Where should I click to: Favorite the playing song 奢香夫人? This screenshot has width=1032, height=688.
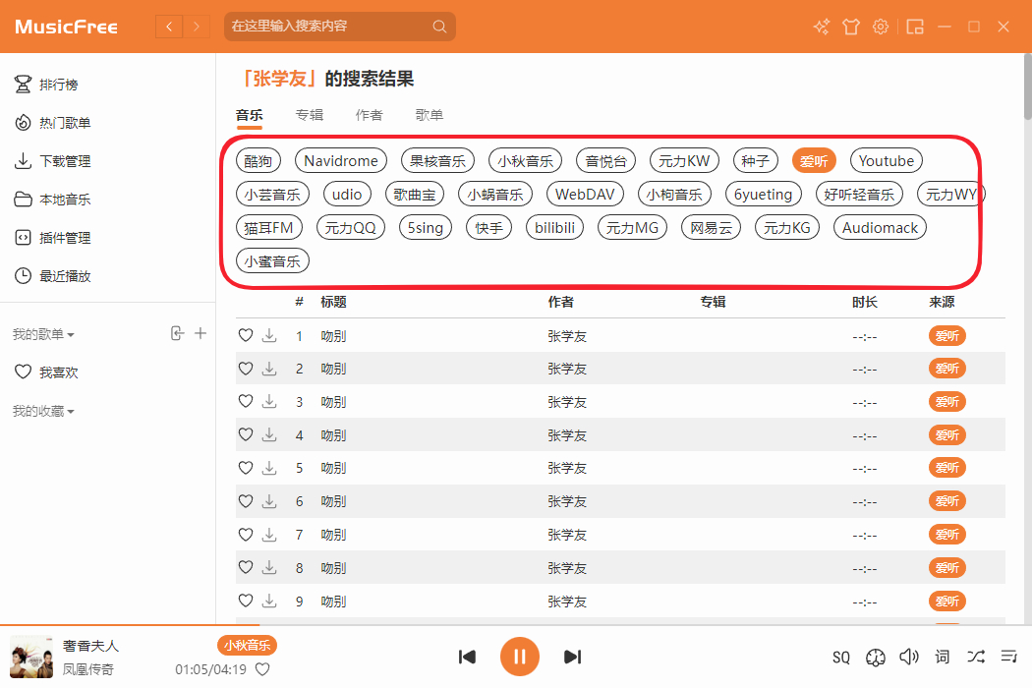[262, 669]
